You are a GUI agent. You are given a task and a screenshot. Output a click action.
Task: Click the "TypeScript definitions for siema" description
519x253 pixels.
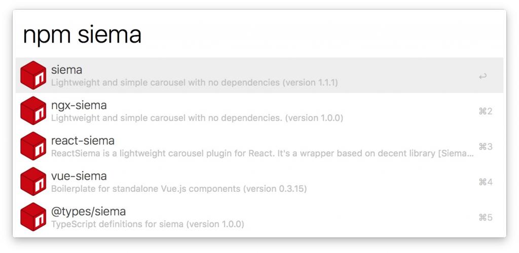(x=147, y=224)
